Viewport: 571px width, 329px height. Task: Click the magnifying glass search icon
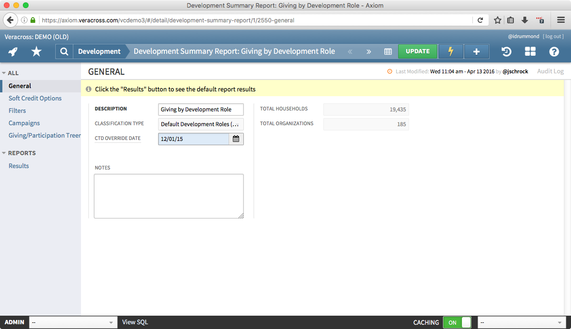pyautogui.click(x=64, y=51)
